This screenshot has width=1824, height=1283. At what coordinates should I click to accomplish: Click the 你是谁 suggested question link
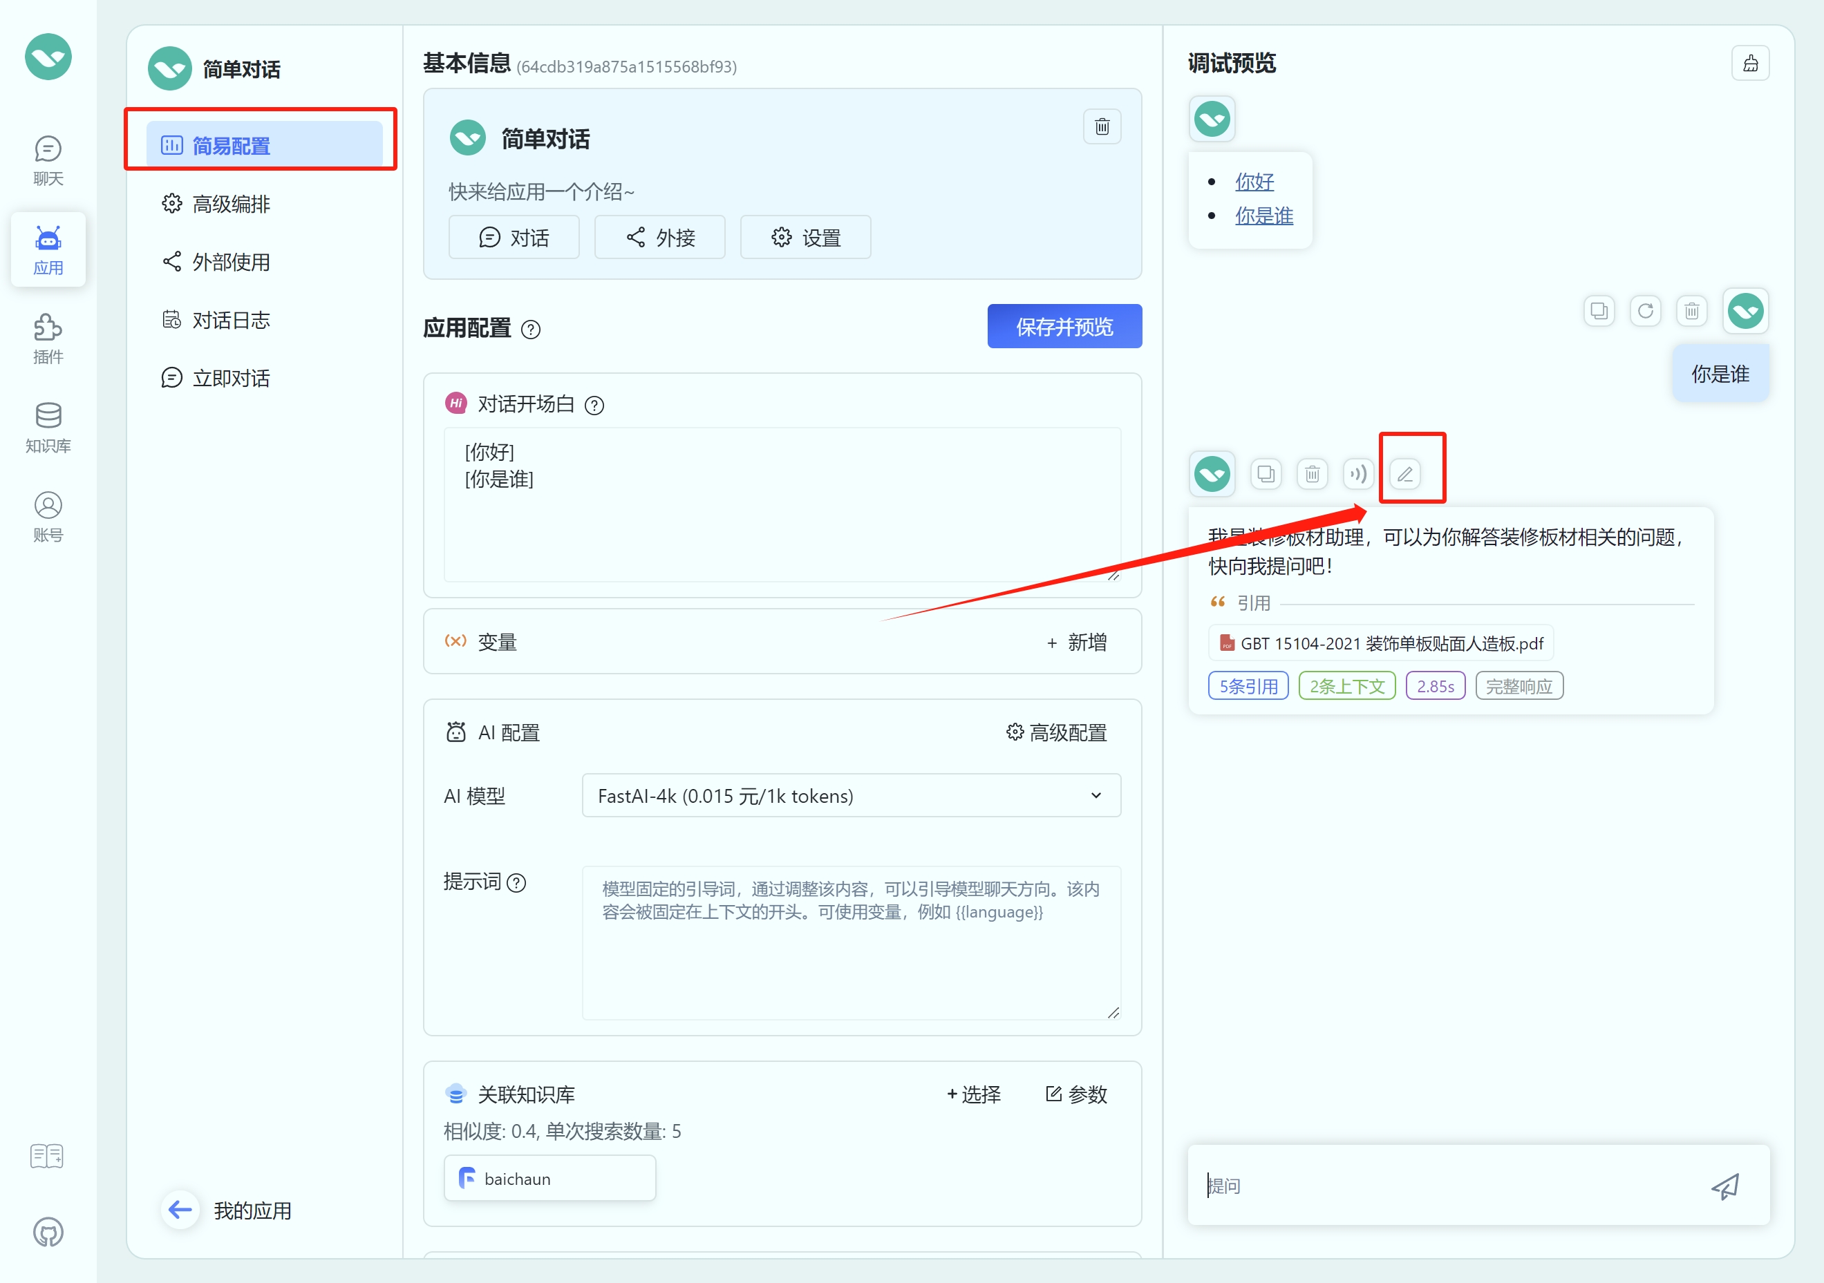pyautogui.click(x=1263, y=216)
